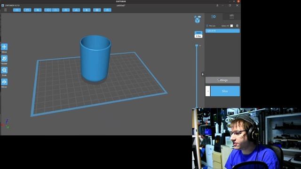Switch to X-Ray render mode

click(198, 36)
